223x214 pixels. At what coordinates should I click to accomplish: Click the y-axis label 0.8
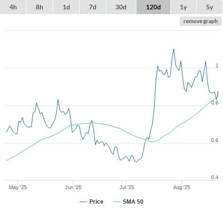(x=215, y=103)
